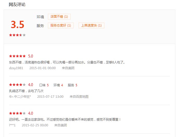
Task: Click the 店面不错 (1) tag
Action: click(x=59, y=17)
